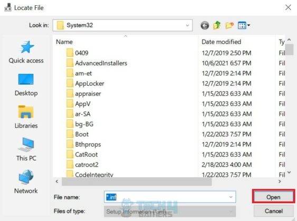Screen dimensions: 297x221
Task: Click the horizontal scrollbar thumb
Action: 137,182
